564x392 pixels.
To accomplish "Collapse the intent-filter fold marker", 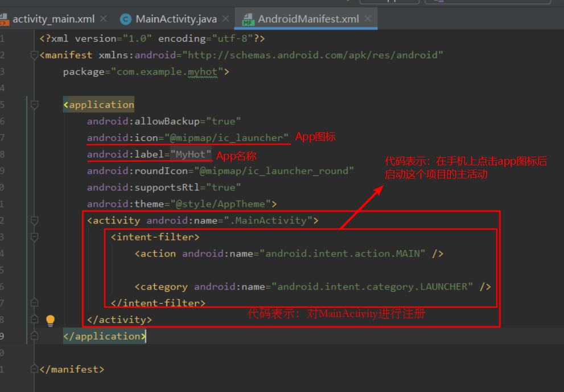I will coord(35,237).
